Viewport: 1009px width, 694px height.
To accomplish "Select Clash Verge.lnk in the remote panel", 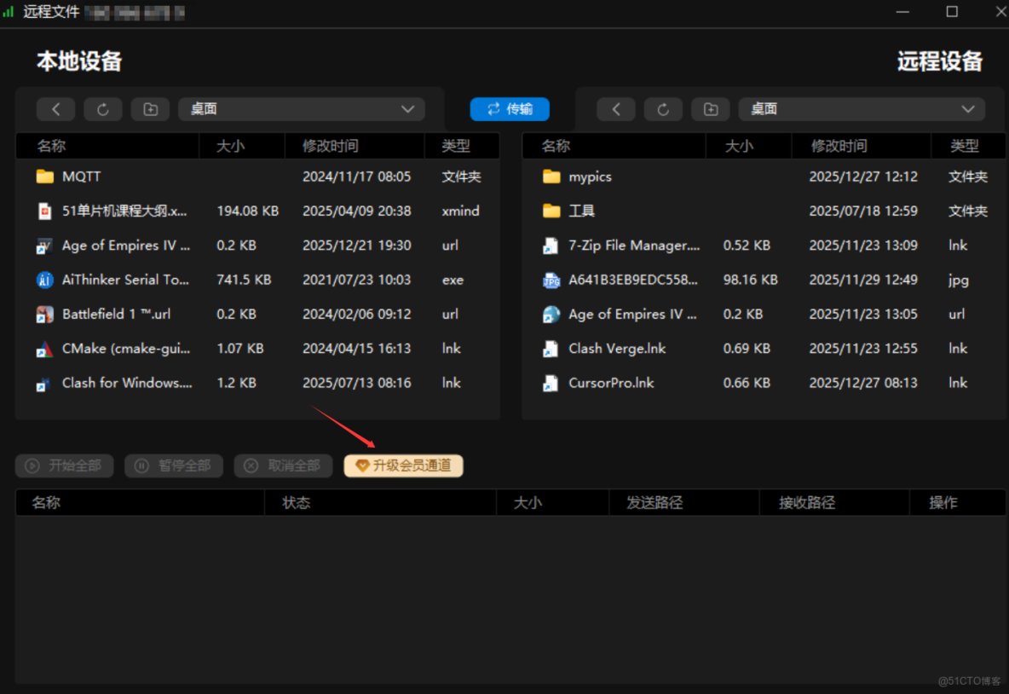I will 616,348.
